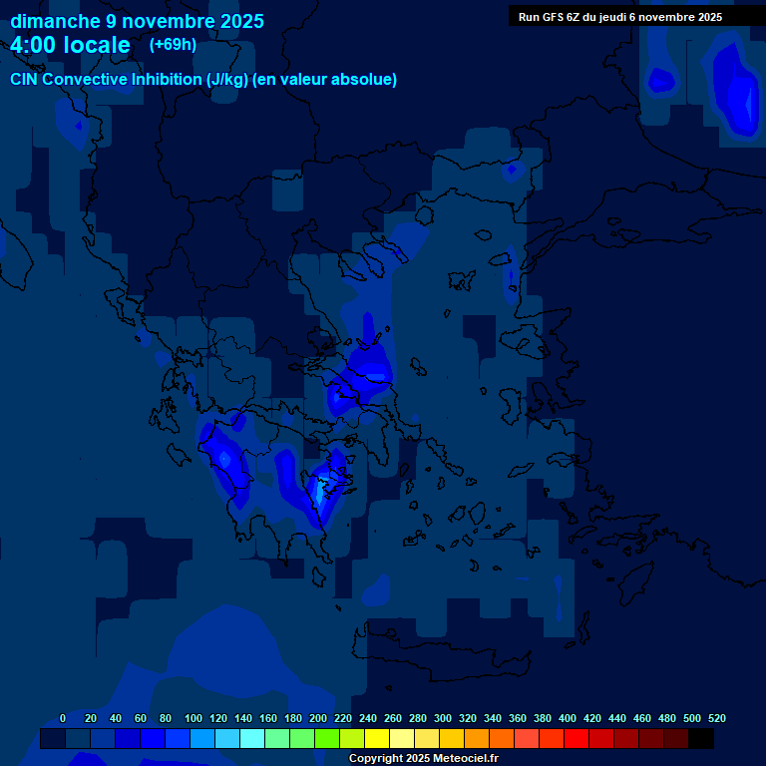The image size is (766, 766).
Task: Click the date 'dimanche 9 novembre 2025'
Action: 137,21
